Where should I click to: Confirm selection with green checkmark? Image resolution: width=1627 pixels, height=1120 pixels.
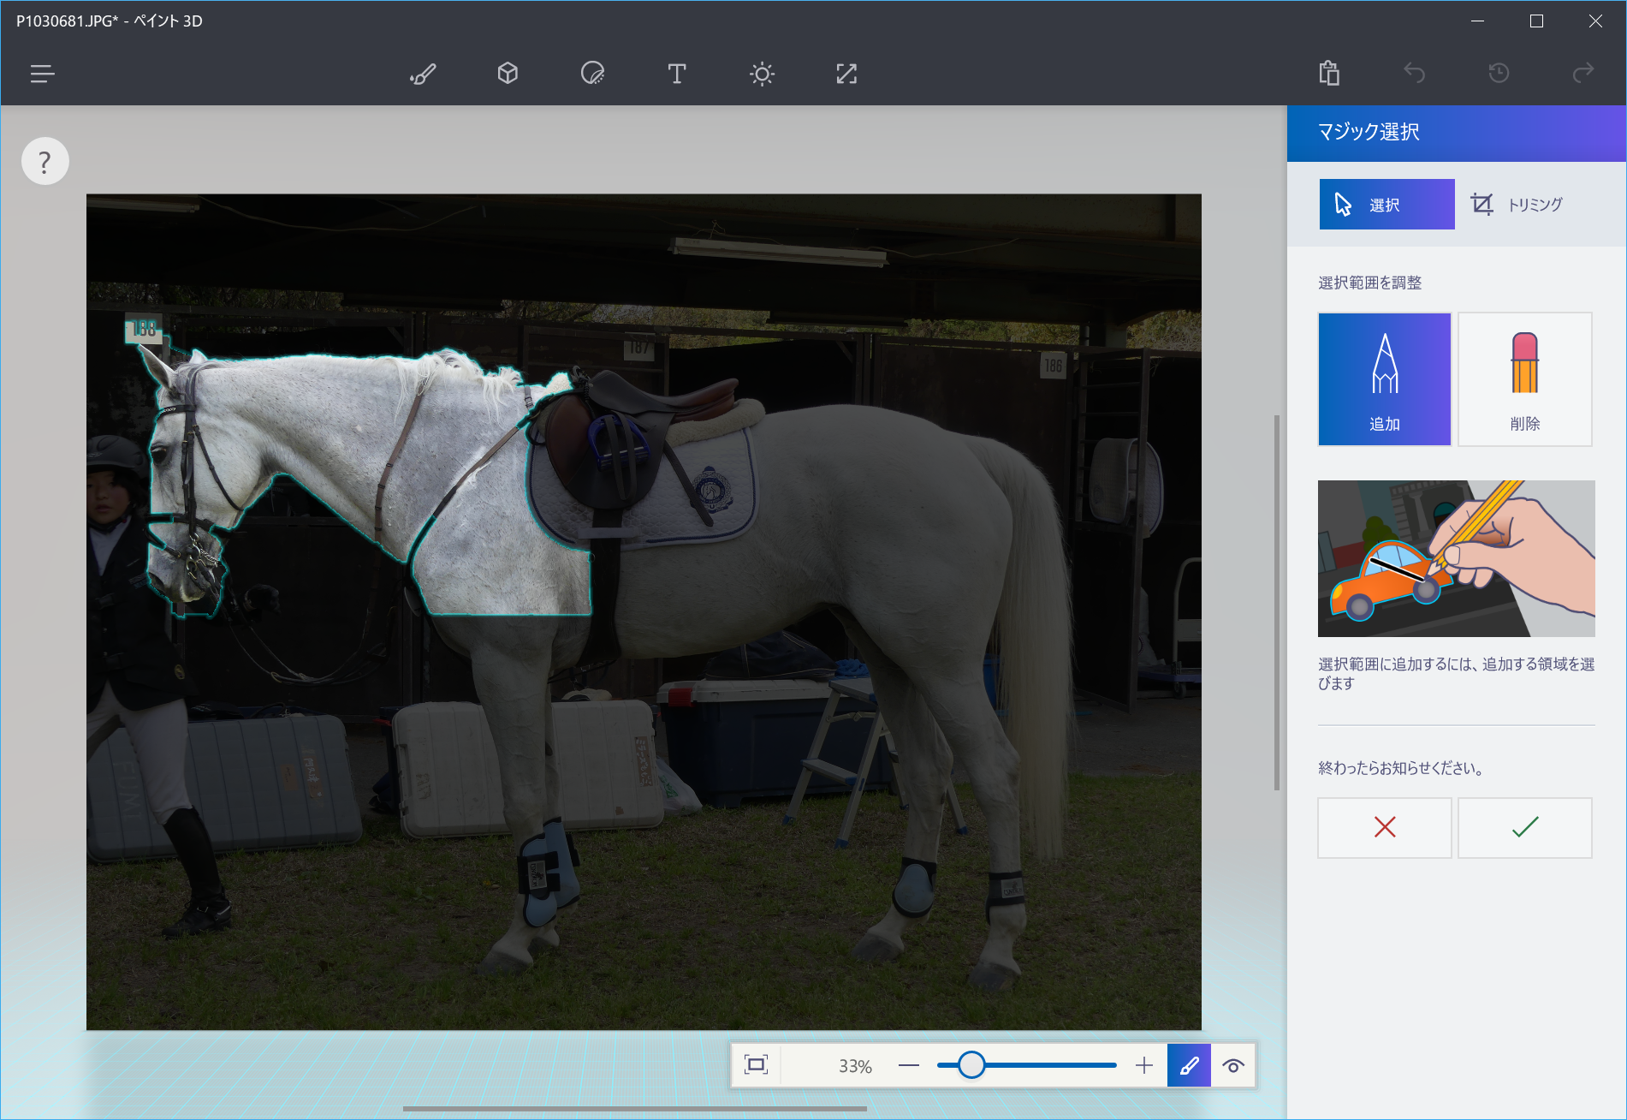tap(1525, 827)
